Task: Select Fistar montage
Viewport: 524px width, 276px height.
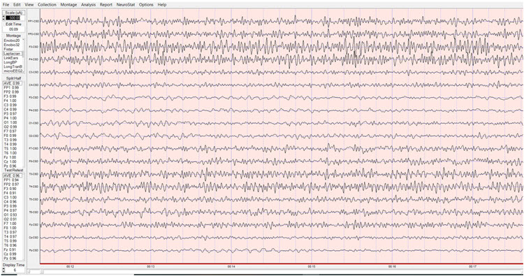Action: pos(8,49)
